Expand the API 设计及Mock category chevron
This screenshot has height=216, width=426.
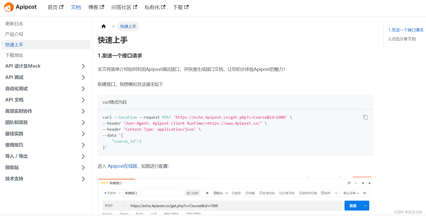pyautogui.click(x=83, y=66)
